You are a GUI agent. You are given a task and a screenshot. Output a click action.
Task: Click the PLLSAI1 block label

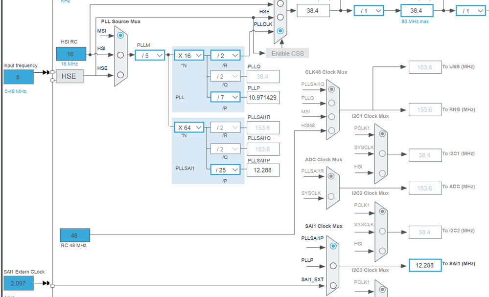pos(185,168)
